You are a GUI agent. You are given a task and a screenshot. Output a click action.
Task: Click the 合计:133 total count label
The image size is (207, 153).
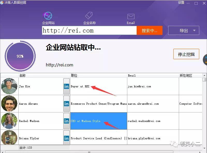[26, 148]
